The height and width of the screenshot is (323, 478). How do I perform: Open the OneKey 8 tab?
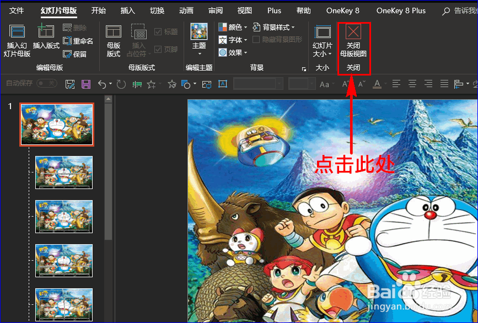[342, 10]
